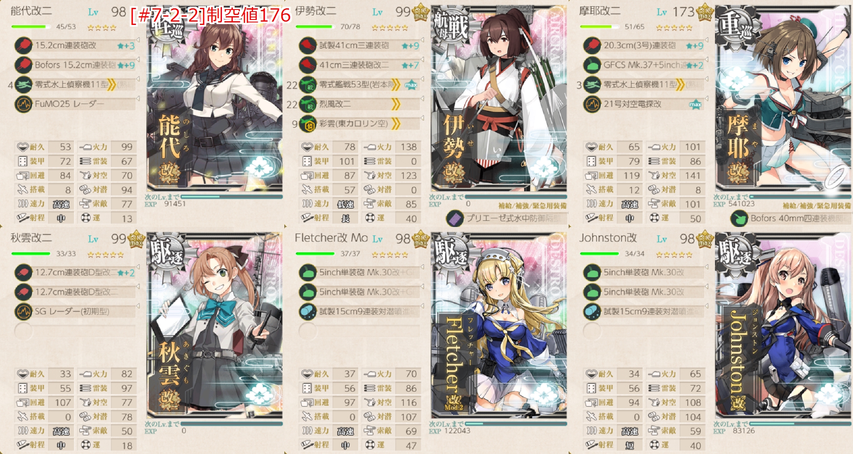Select the 烈風改二 fighter plane icon
Screen dimensions: 853x454
(308, 104)
